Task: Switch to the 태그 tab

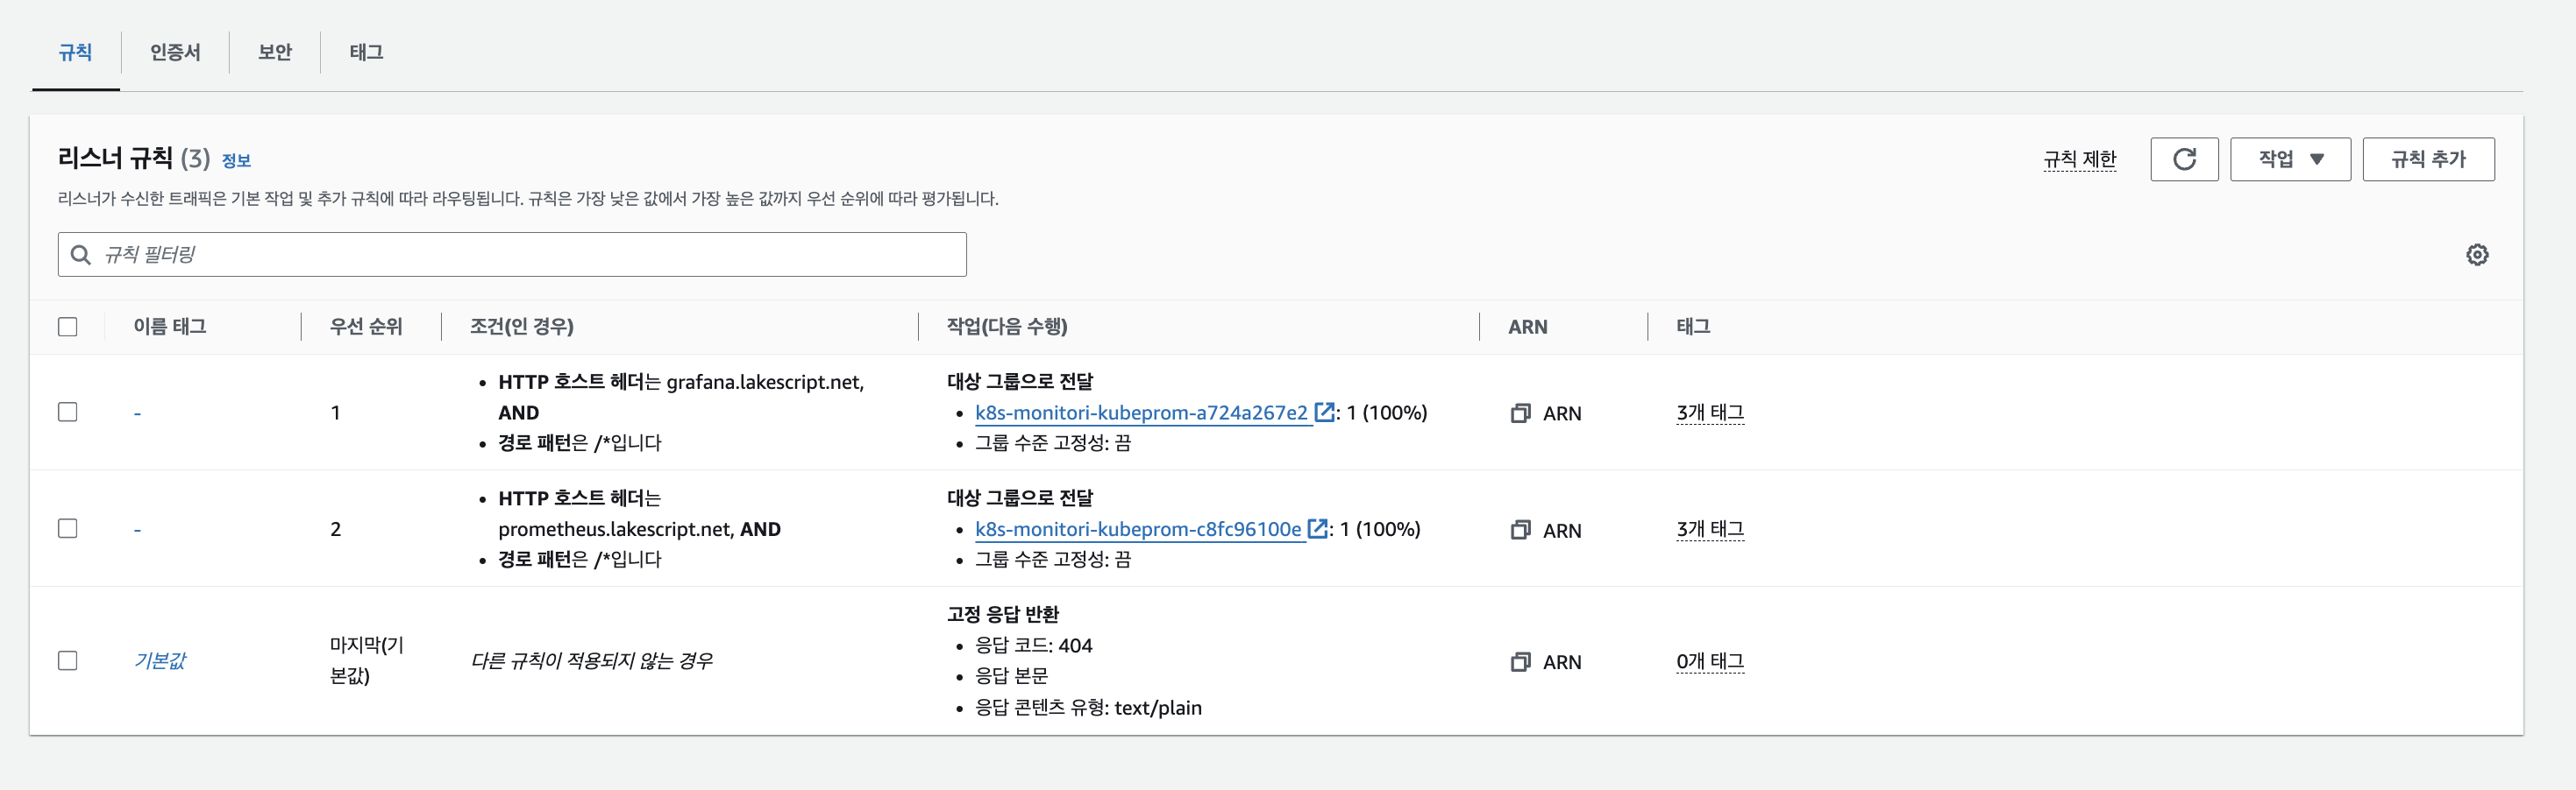Action: [x=366, y=52]
